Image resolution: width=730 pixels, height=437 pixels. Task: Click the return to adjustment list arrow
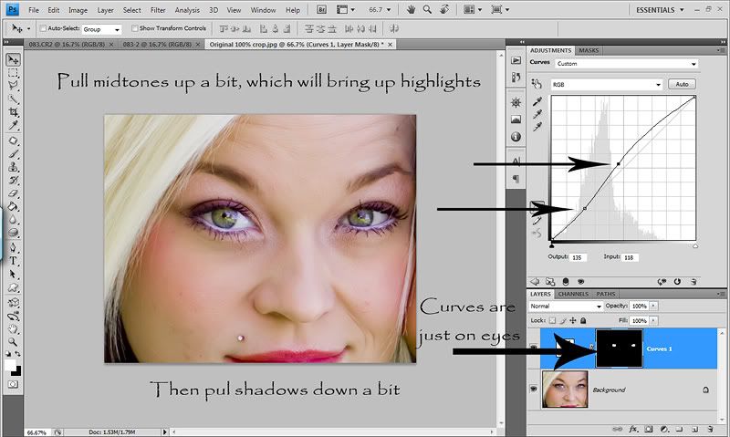535,282
